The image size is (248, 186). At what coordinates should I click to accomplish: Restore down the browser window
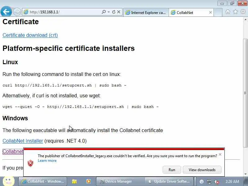(232, 3)
